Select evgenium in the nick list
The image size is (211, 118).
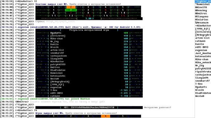pyautogui.click(x=201, y=50)
